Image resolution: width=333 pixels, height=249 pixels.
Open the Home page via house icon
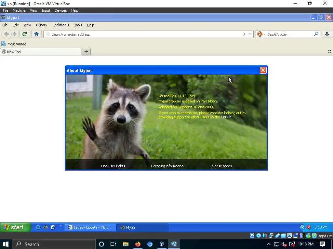36,34
